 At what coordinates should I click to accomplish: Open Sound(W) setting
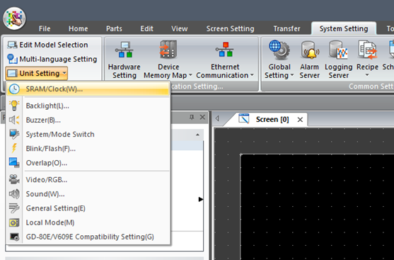pos(88,194)
